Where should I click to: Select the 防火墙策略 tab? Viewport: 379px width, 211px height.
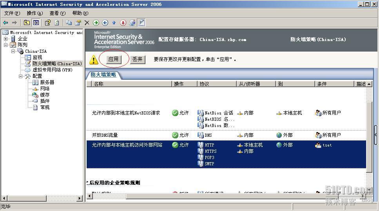pyautogui.click(x=103, y=75)
